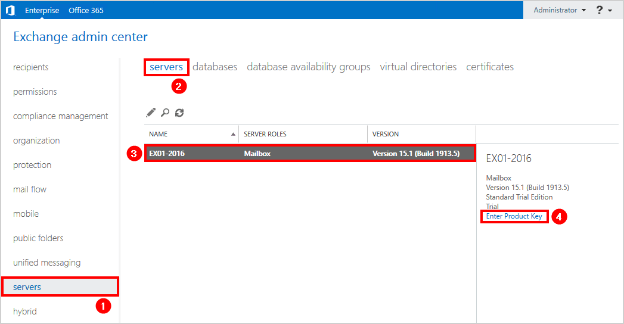Select the EX01-2016 server row

point(310,154)
